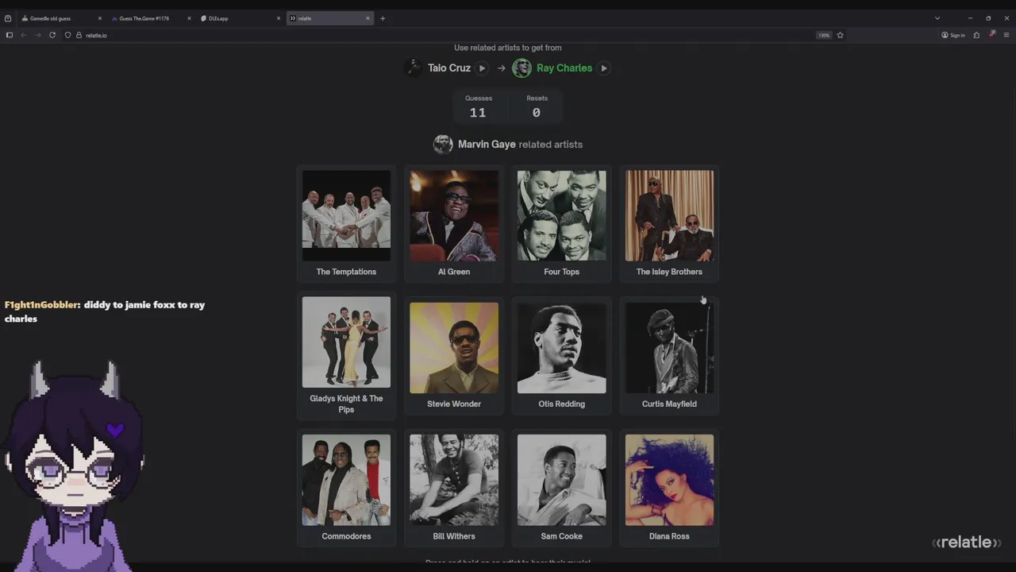
Task: Click the Guesses counter showing 11
Action: (x=478, y=106)
